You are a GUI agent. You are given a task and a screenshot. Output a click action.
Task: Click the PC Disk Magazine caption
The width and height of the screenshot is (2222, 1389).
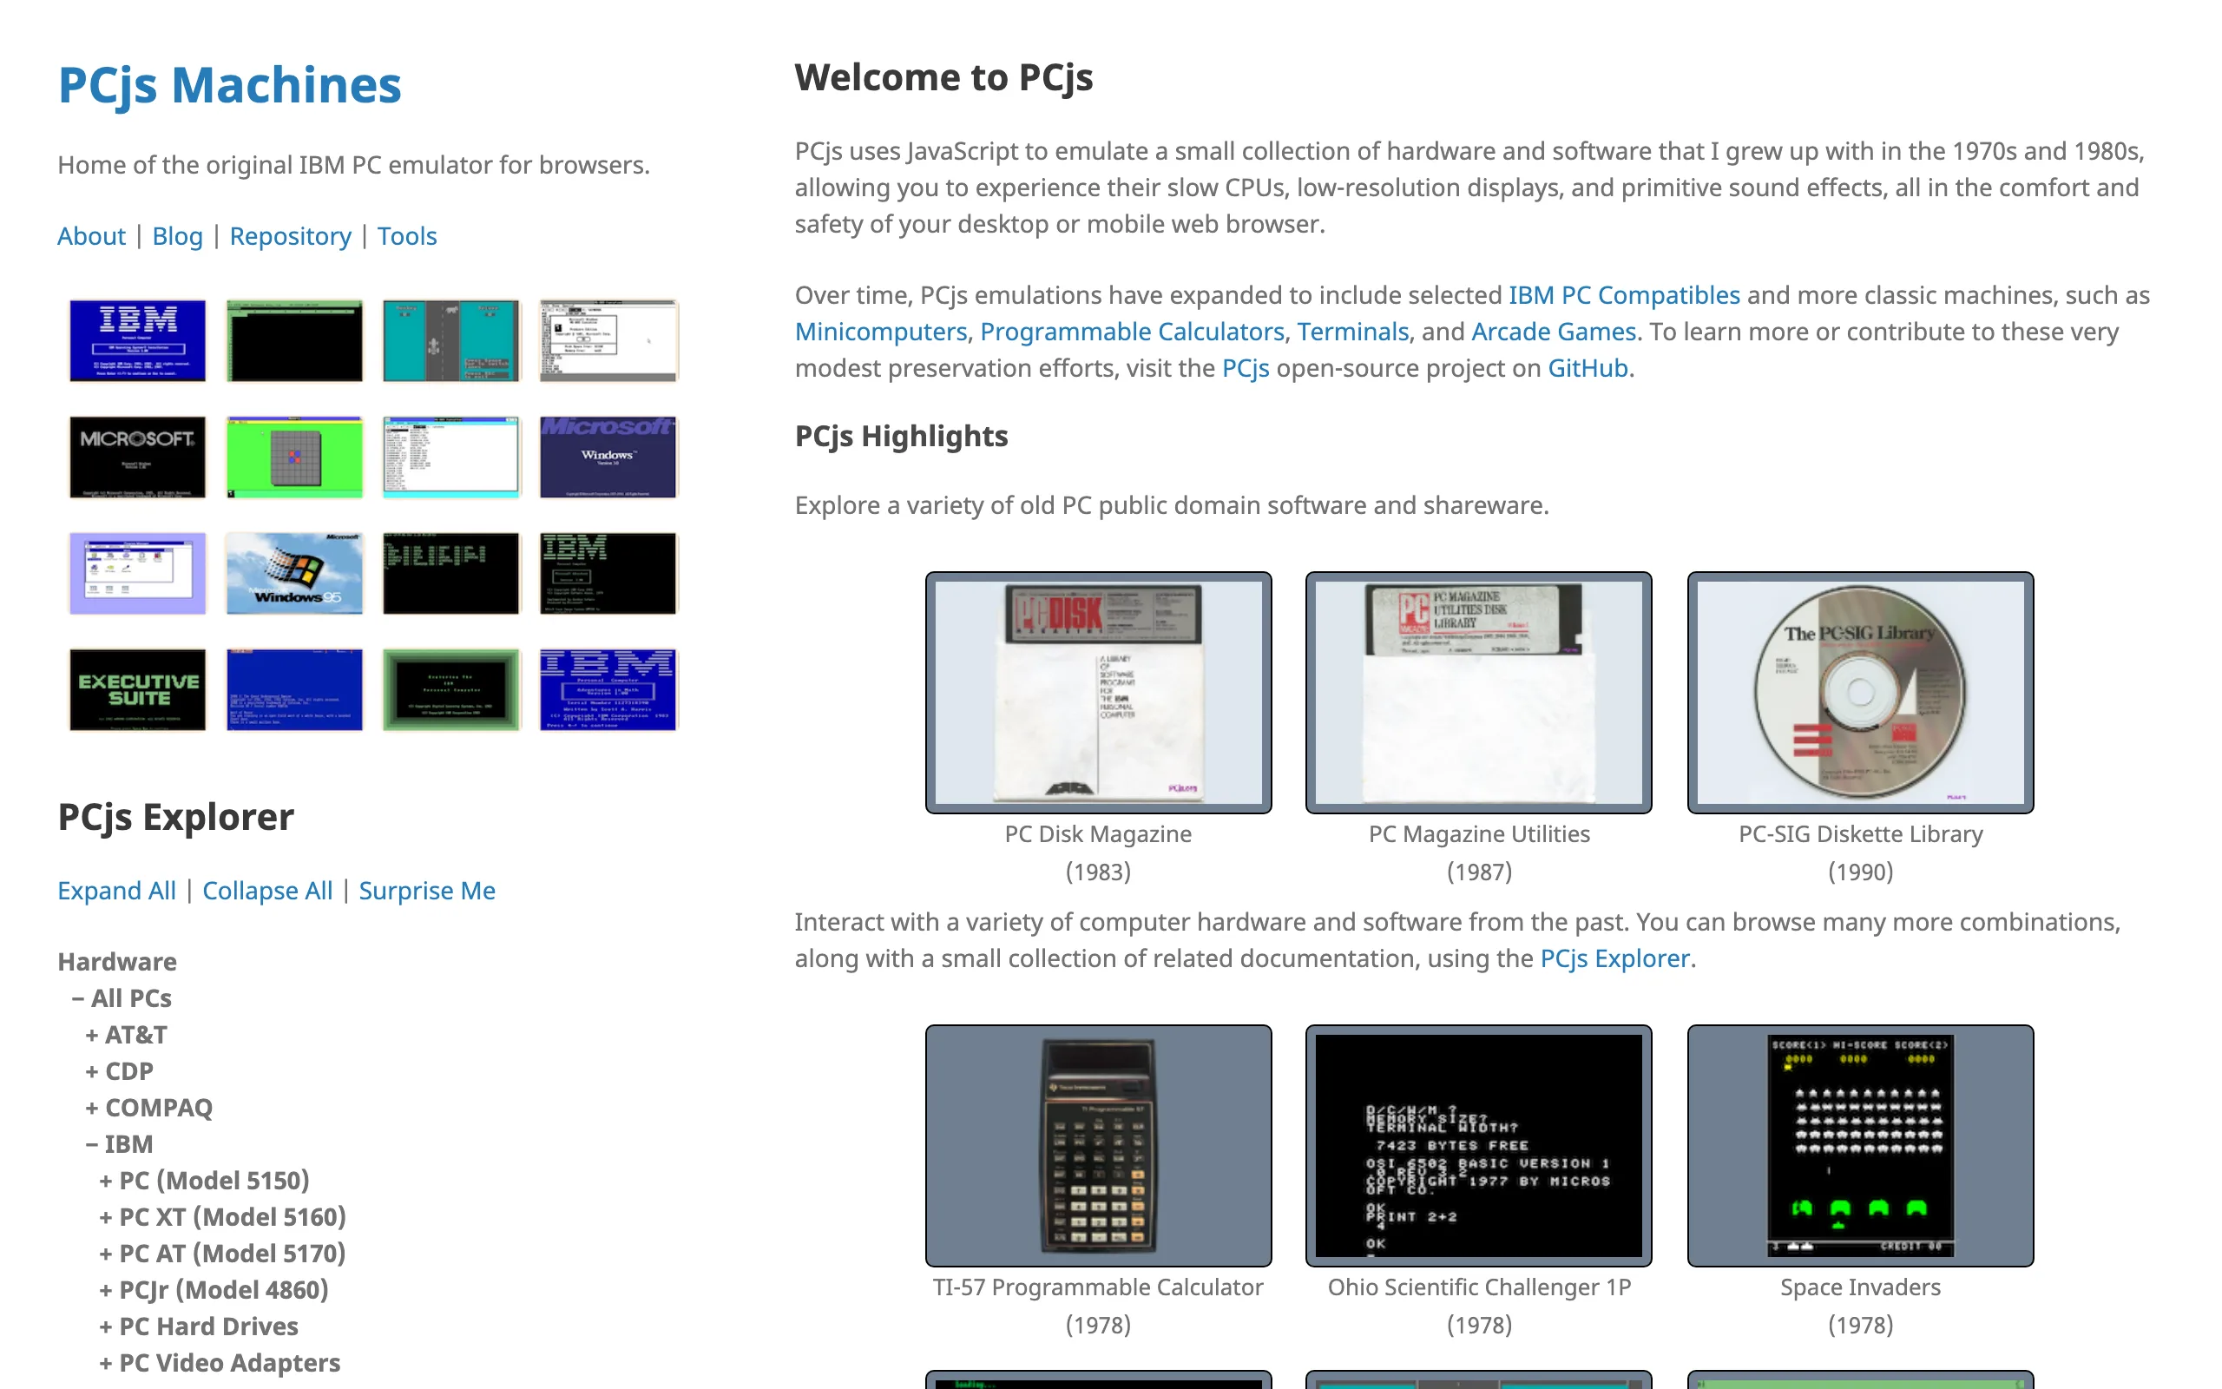1098,834
